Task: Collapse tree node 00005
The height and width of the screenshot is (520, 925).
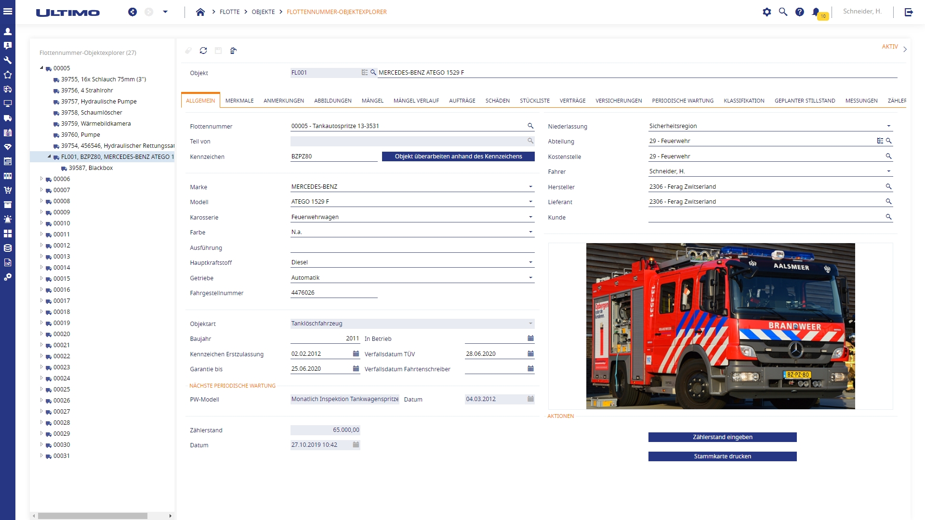Action: point(41,68)
